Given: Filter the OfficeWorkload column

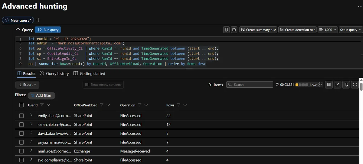Looking at the screenshot, I should (102, 105).
